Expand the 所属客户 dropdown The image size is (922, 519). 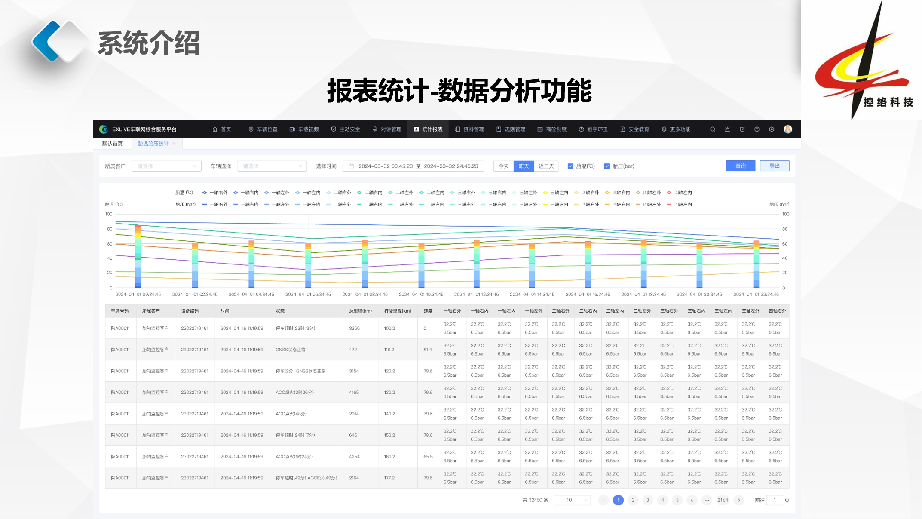pos(166,166)
